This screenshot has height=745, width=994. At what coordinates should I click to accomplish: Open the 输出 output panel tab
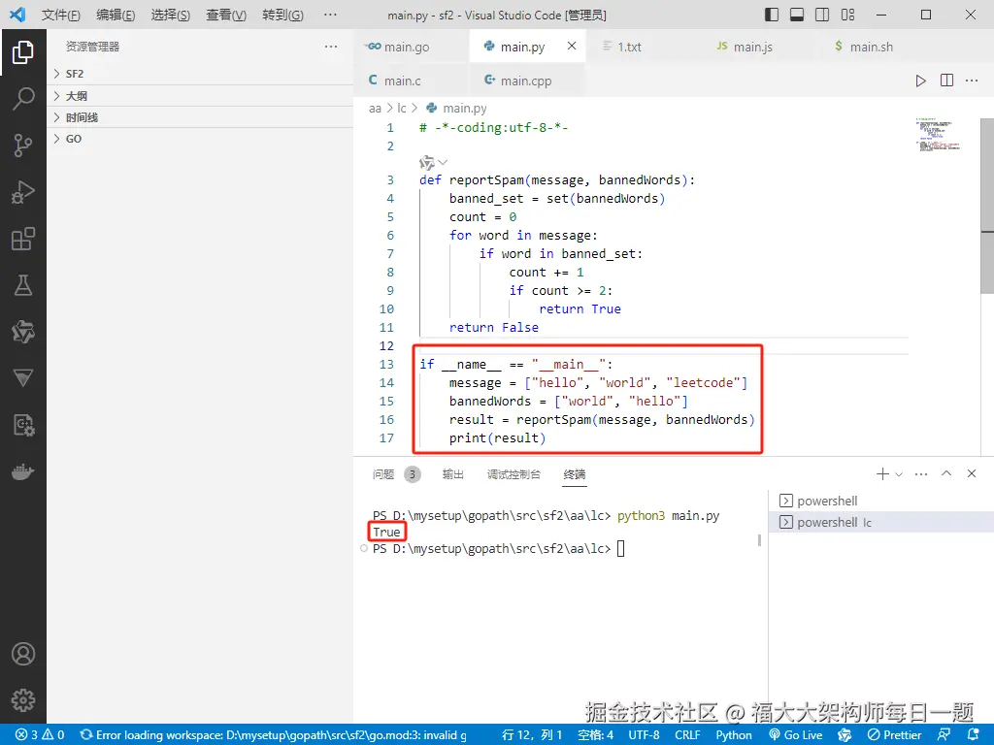pos(452,473)
